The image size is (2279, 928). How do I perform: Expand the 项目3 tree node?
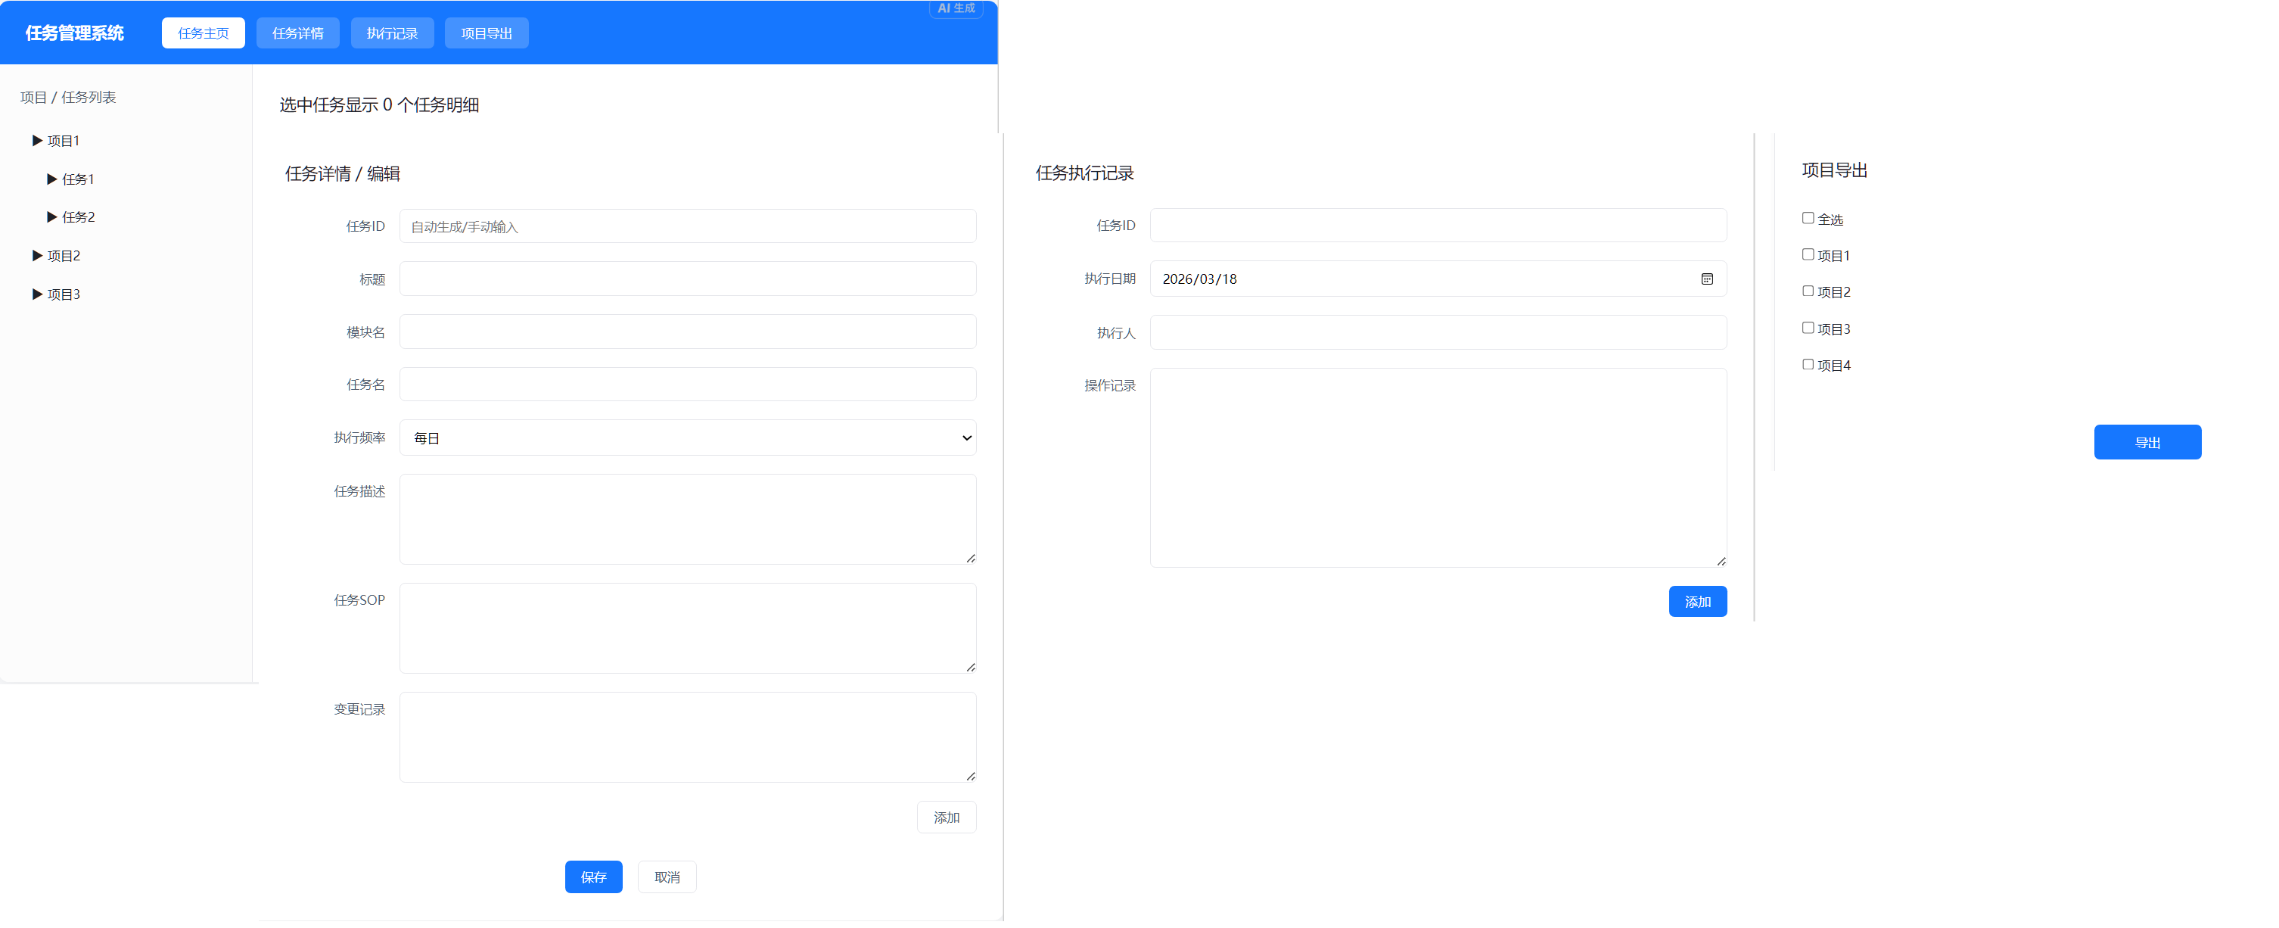tap(37, 294)
